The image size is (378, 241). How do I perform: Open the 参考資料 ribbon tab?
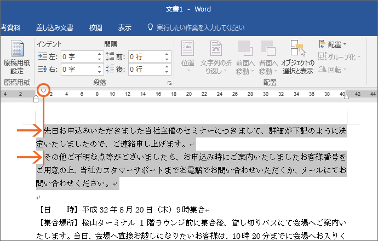[10, 27]
